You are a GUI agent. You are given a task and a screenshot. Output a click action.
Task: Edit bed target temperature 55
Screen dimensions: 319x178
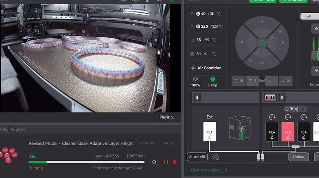click(x=207, y=40)
